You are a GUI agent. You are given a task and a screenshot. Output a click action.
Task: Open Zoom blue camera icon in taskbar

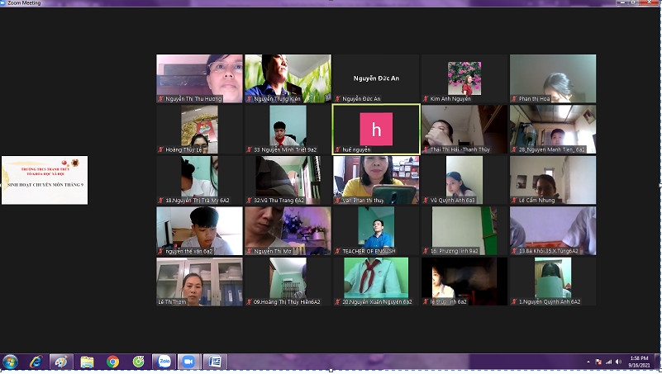pyautogui.click(x=188, y=362)
